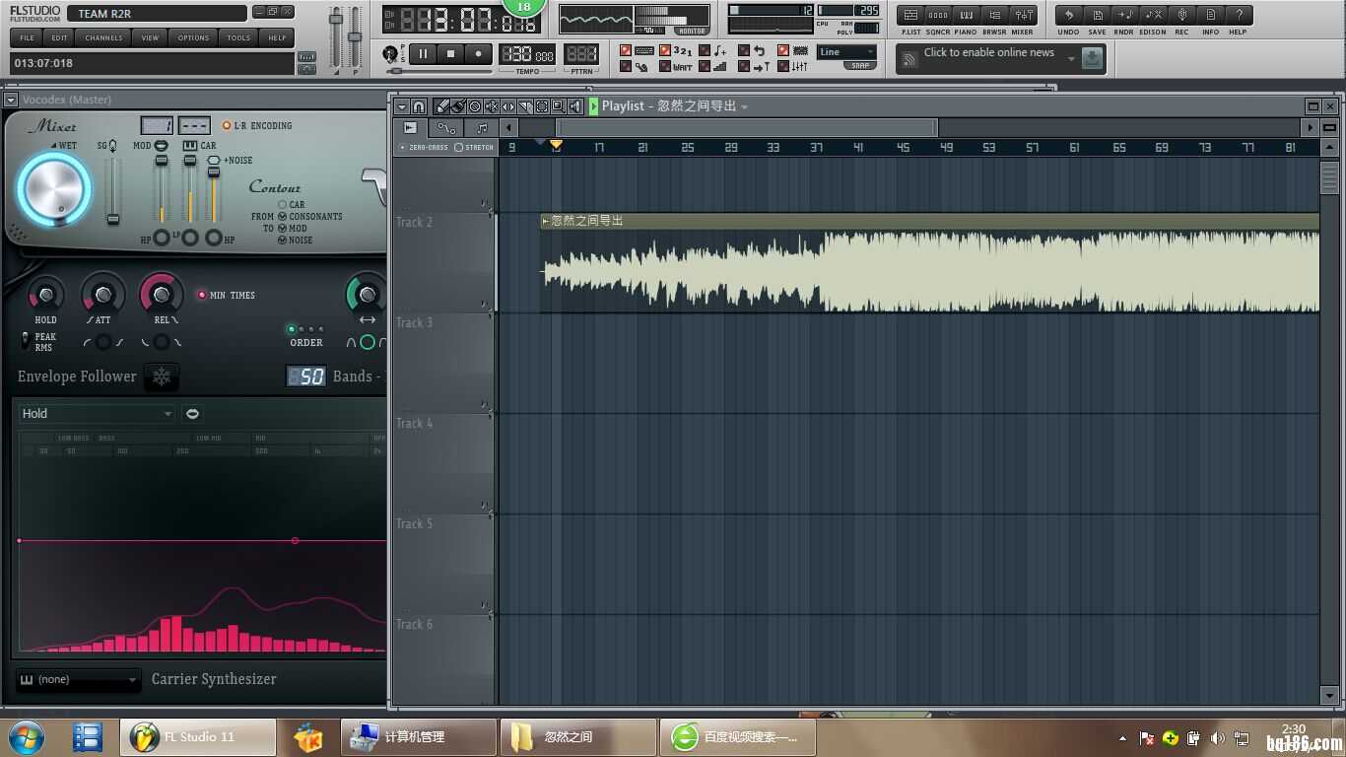Click the Envelope Follower freeze snowflake button
Image resolution: width=1346 pixels, height=757 pixels.
162,377
